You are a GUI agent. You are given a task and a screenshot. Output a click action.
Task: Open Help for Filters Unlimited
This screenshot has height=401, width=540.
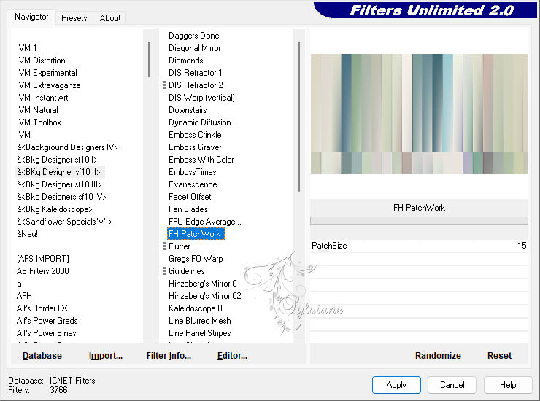click(x=508, y=385)
